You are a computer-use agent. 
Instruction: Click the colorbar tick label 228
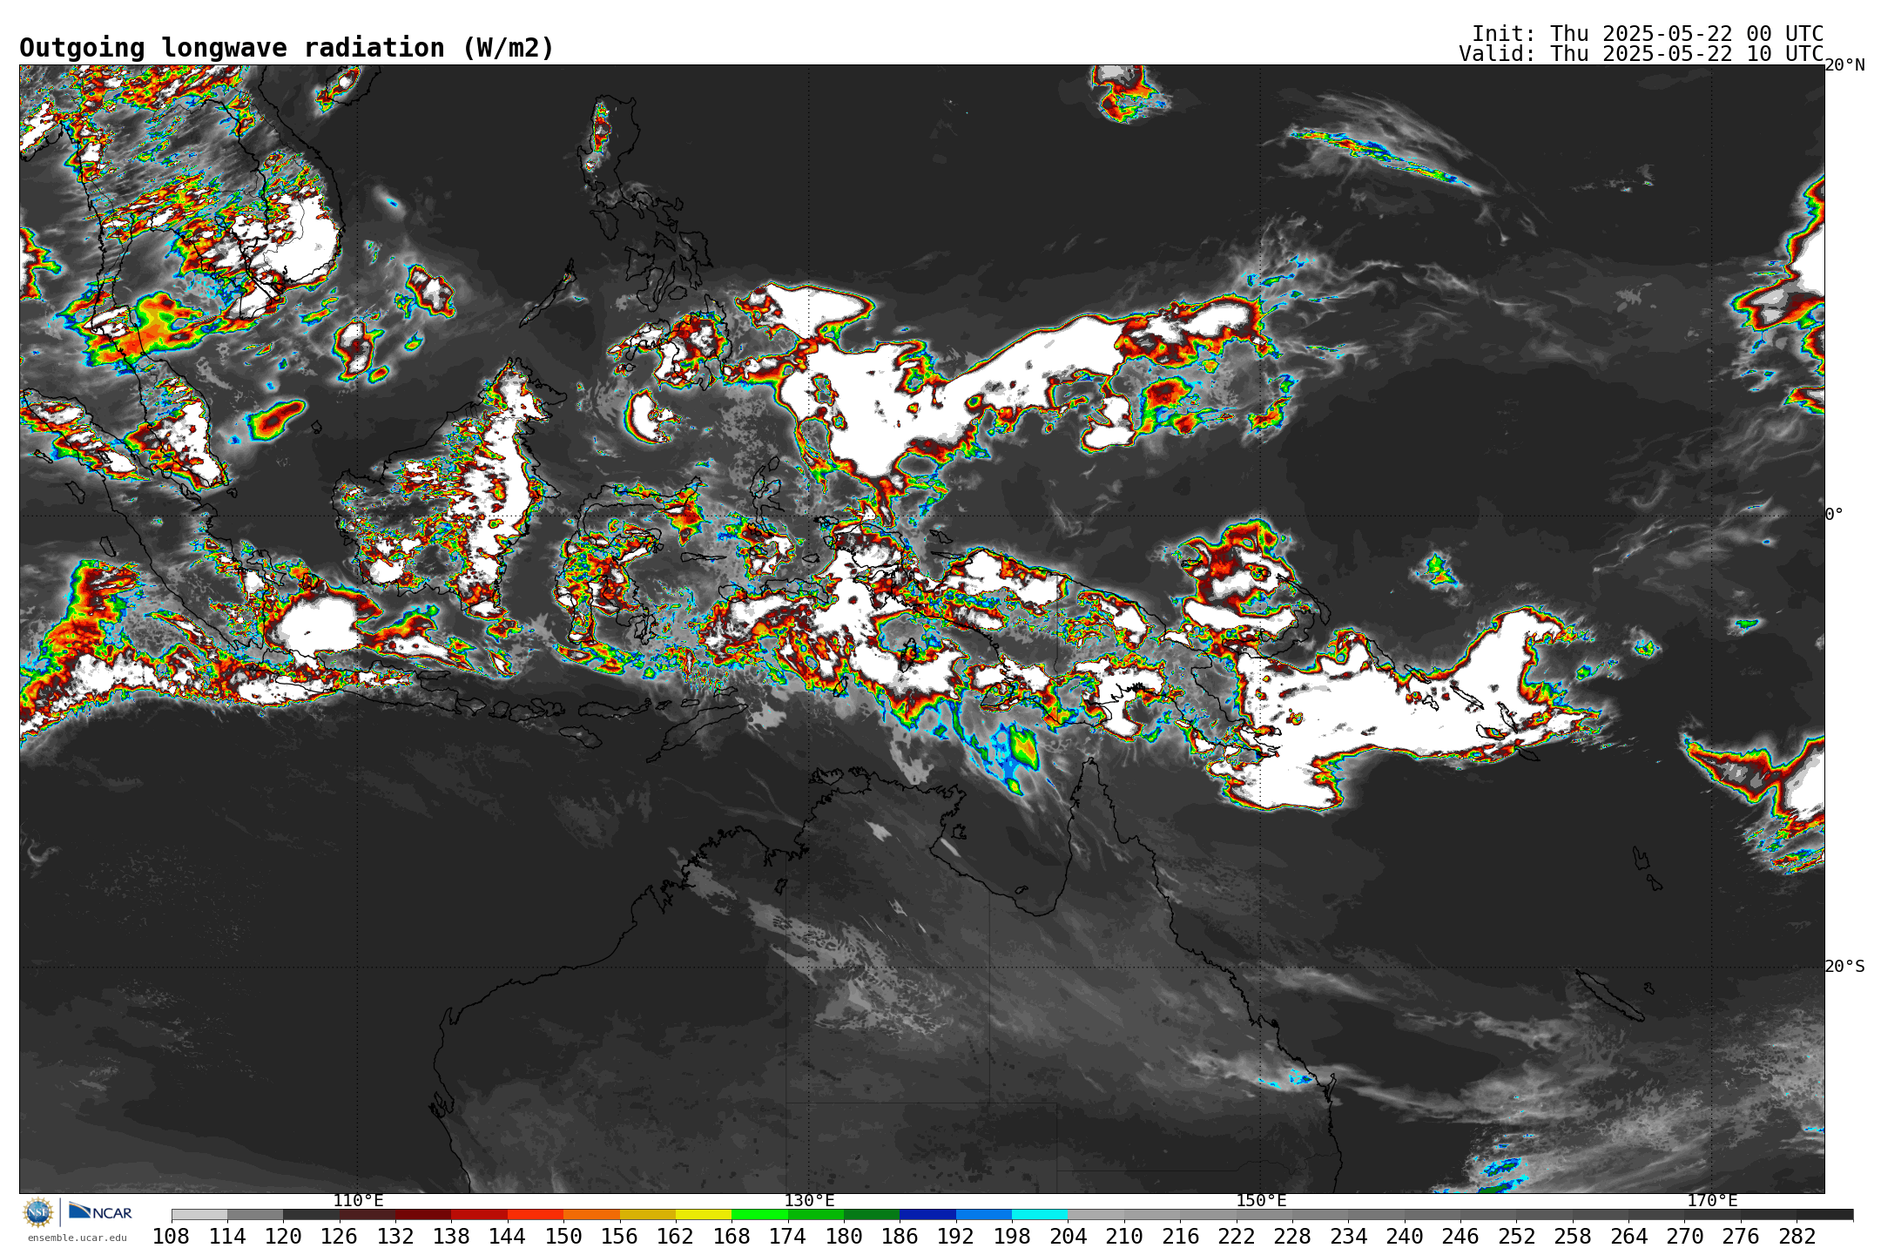(1292, 1237)
